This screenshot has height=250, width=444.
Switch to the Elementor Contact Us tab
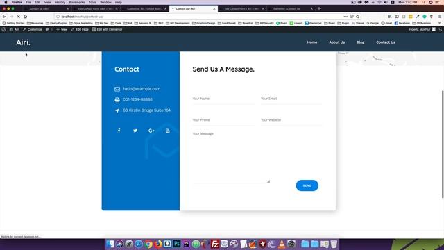(291, 9)
